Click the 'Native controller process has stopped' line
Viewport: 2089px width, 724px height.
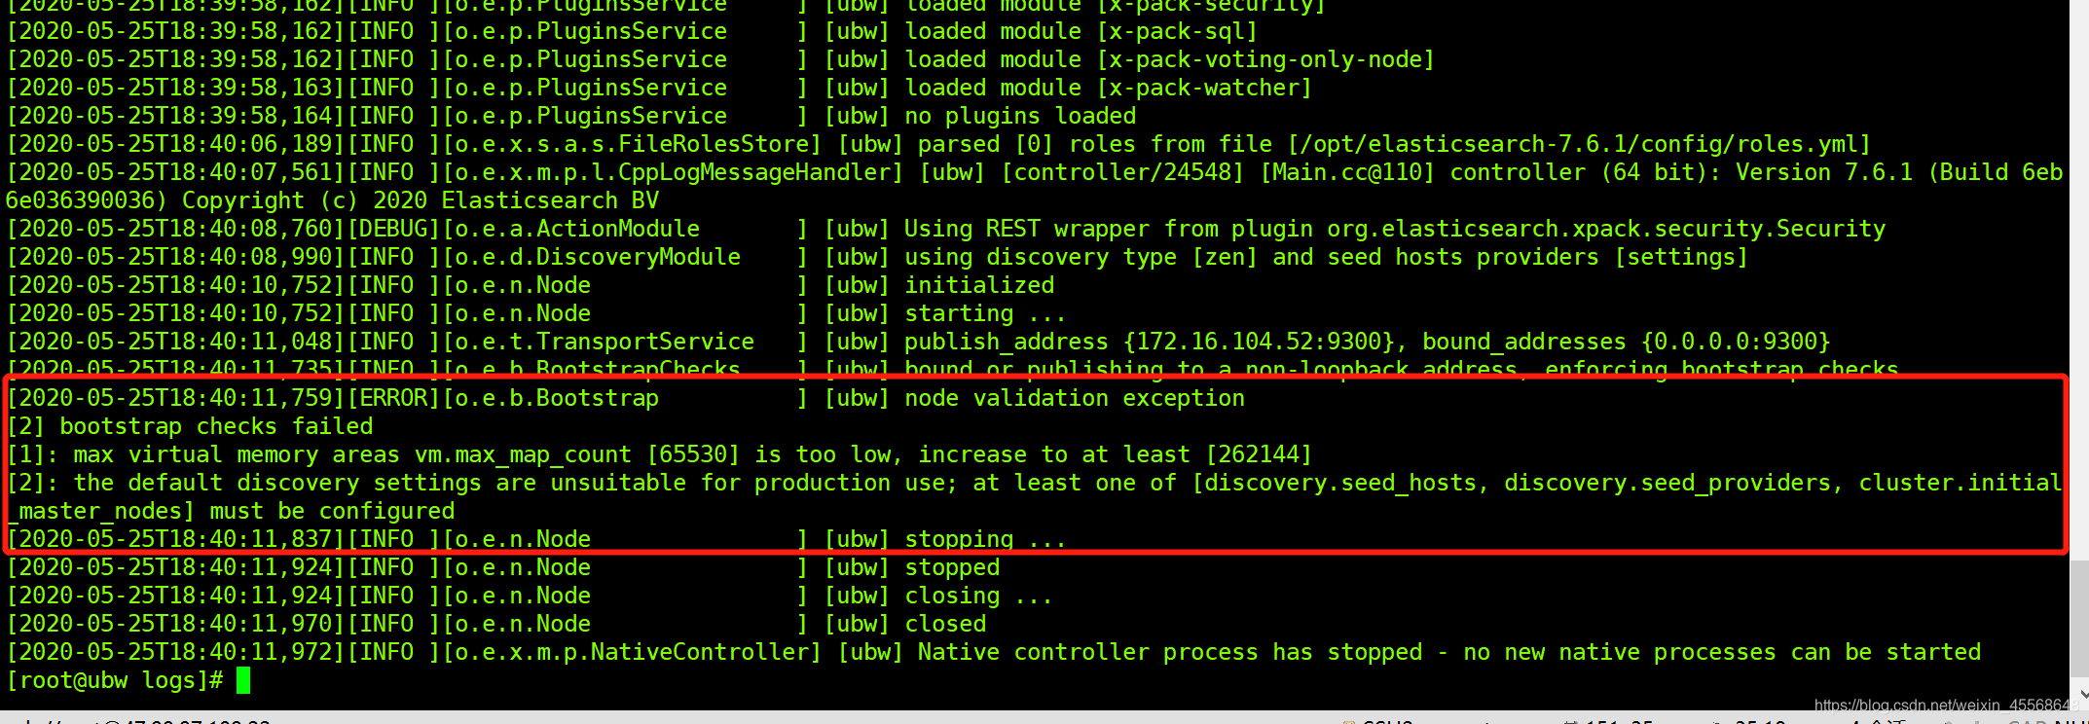click(x=994, y=652)
